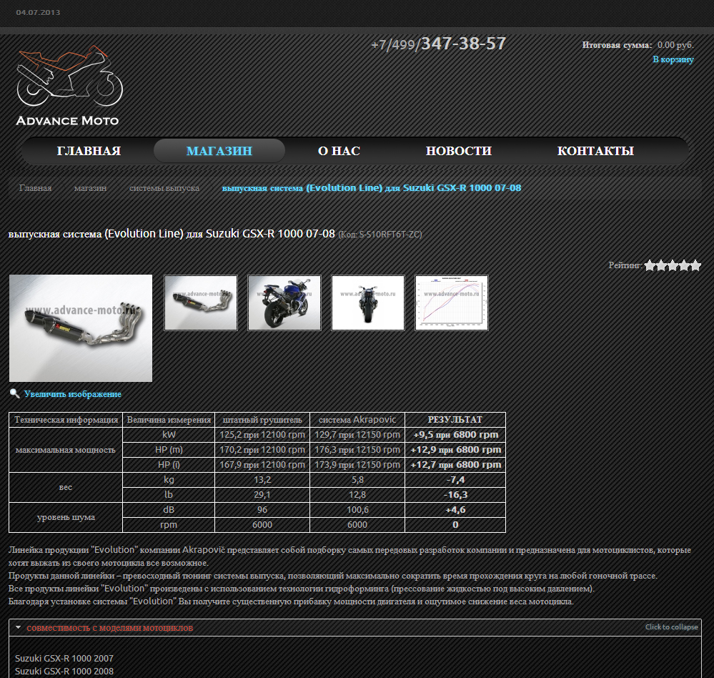Click the Итоговая сумма 0.00 руб. text
This screenshot has height=678, width=714.
(x=638, y=44)
